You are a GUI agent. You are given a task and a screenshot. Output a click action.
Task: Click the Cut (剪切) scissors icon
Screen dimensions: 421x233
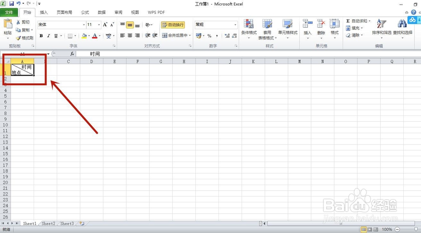tap(18, 22)
